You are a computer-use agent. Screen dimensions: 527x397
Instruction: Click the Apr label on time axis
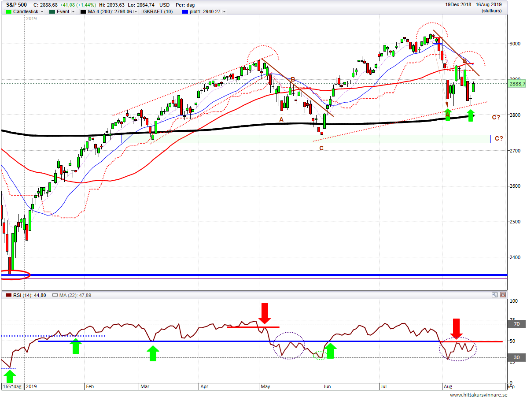(x=204, y=386)
